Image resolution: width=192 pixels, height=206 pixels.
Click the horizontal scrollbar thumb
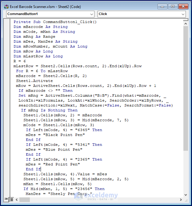click(25, 200)
